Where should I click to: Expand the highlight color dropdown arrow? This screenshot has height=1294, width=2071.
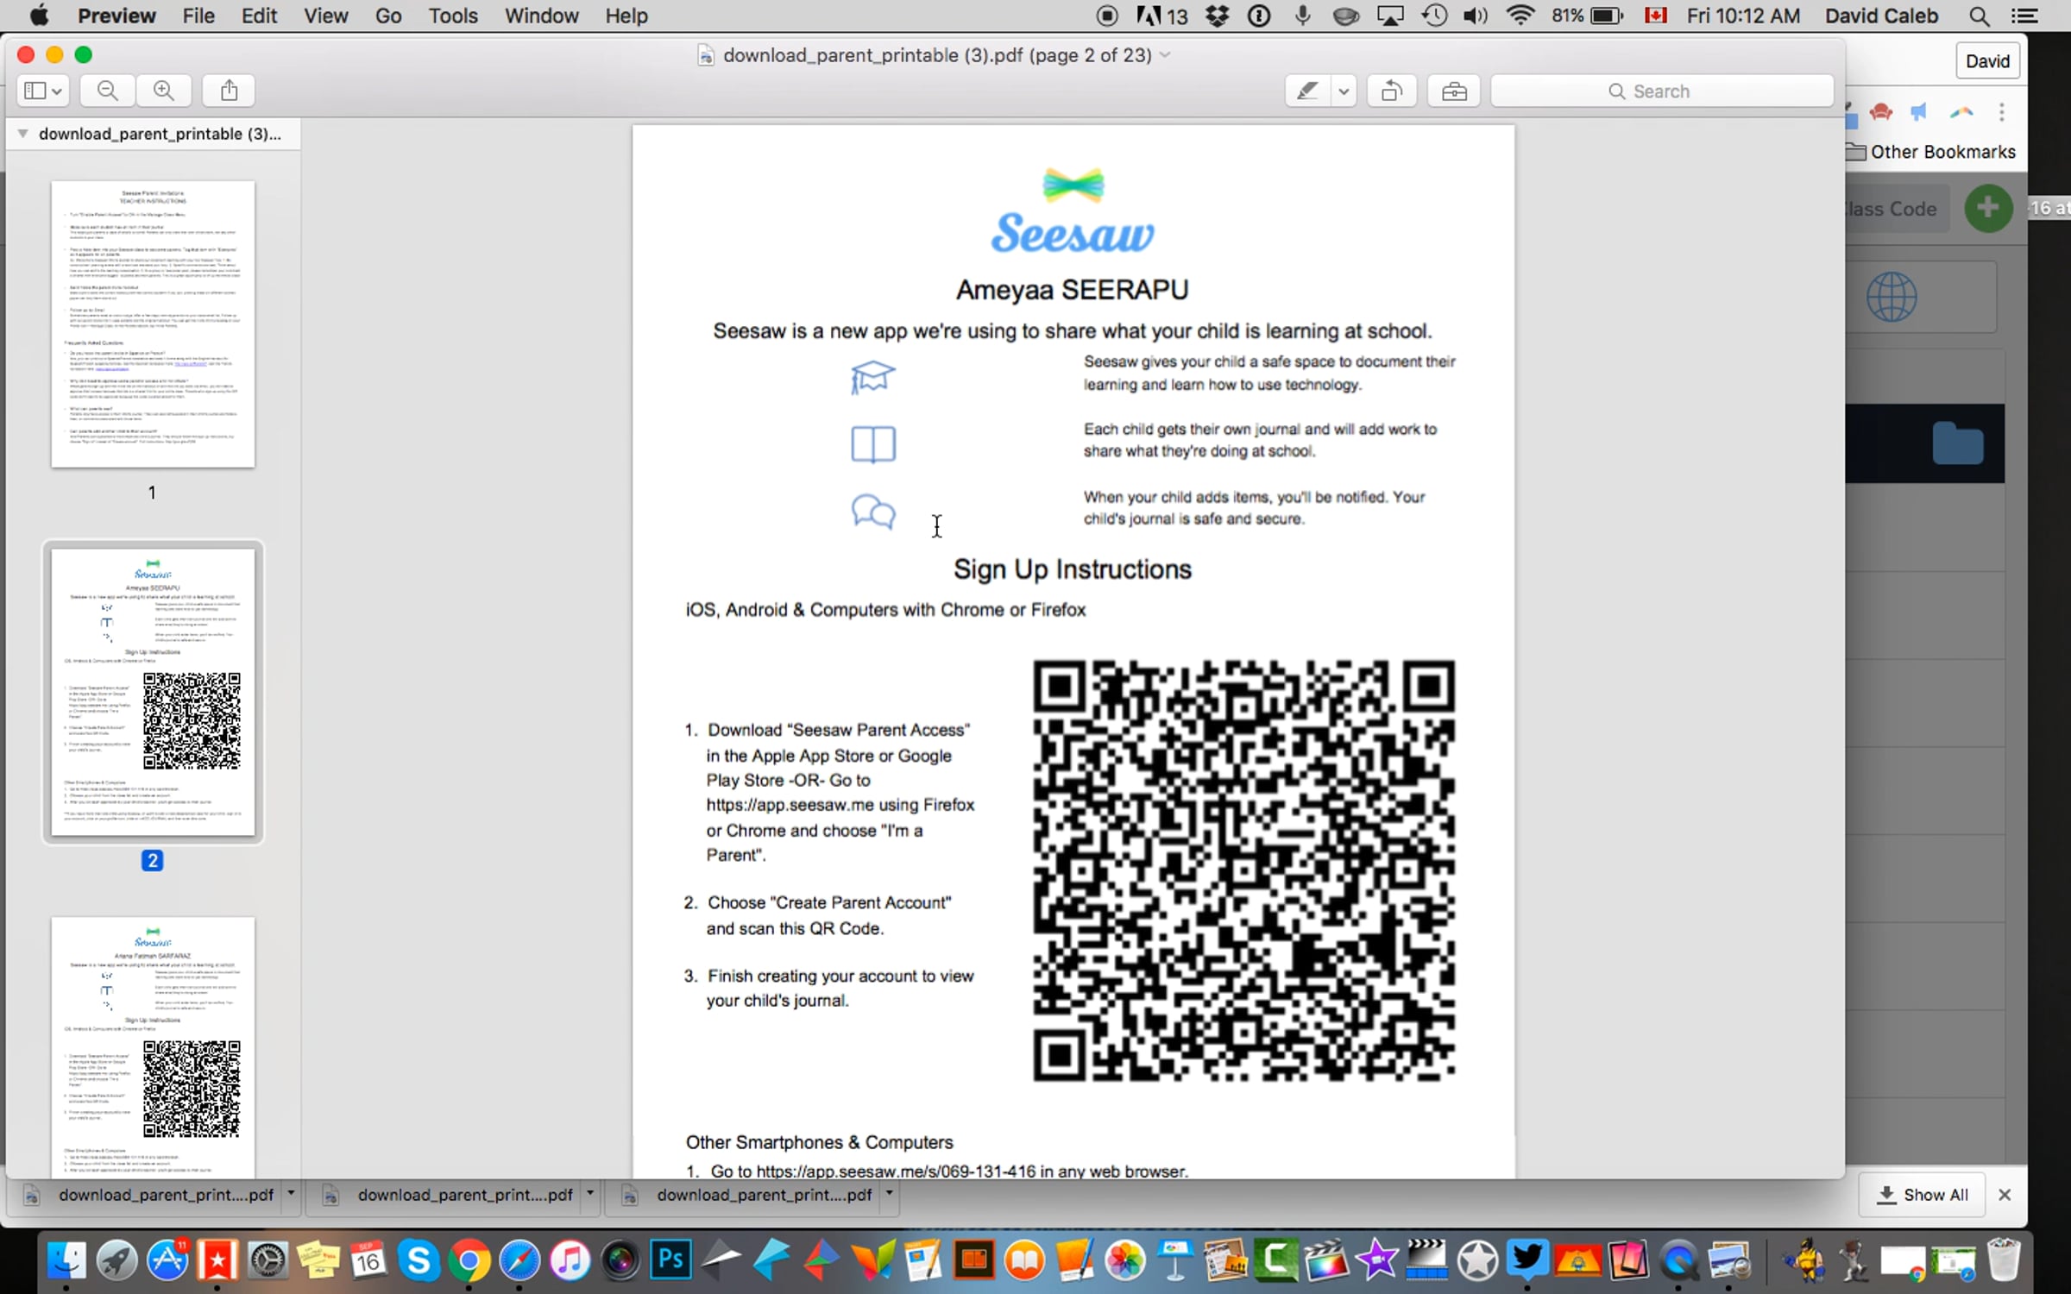1344,91
